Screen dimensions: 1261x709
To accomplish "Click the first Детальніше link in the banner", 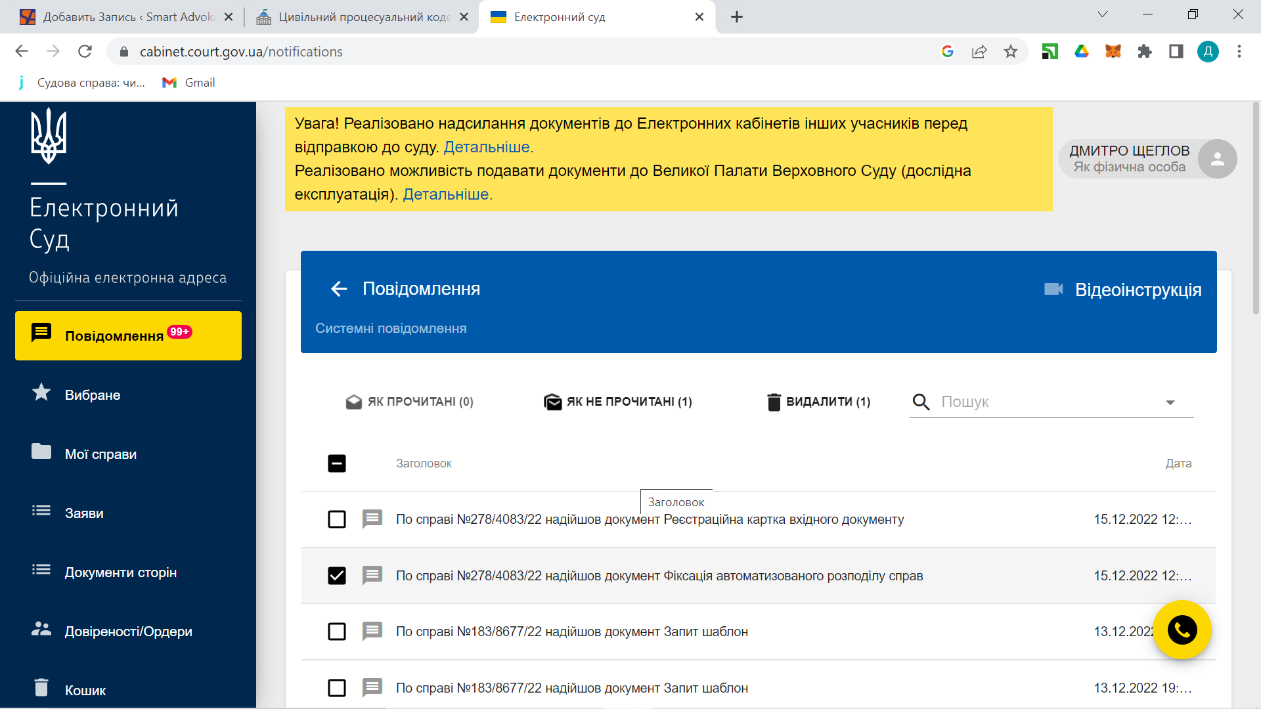I will [488, 147].
